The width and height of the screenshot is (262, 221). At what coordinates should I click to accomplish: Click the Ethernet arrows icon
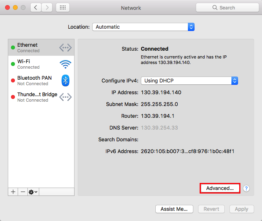pyautogui.click(x=65, y=47)
